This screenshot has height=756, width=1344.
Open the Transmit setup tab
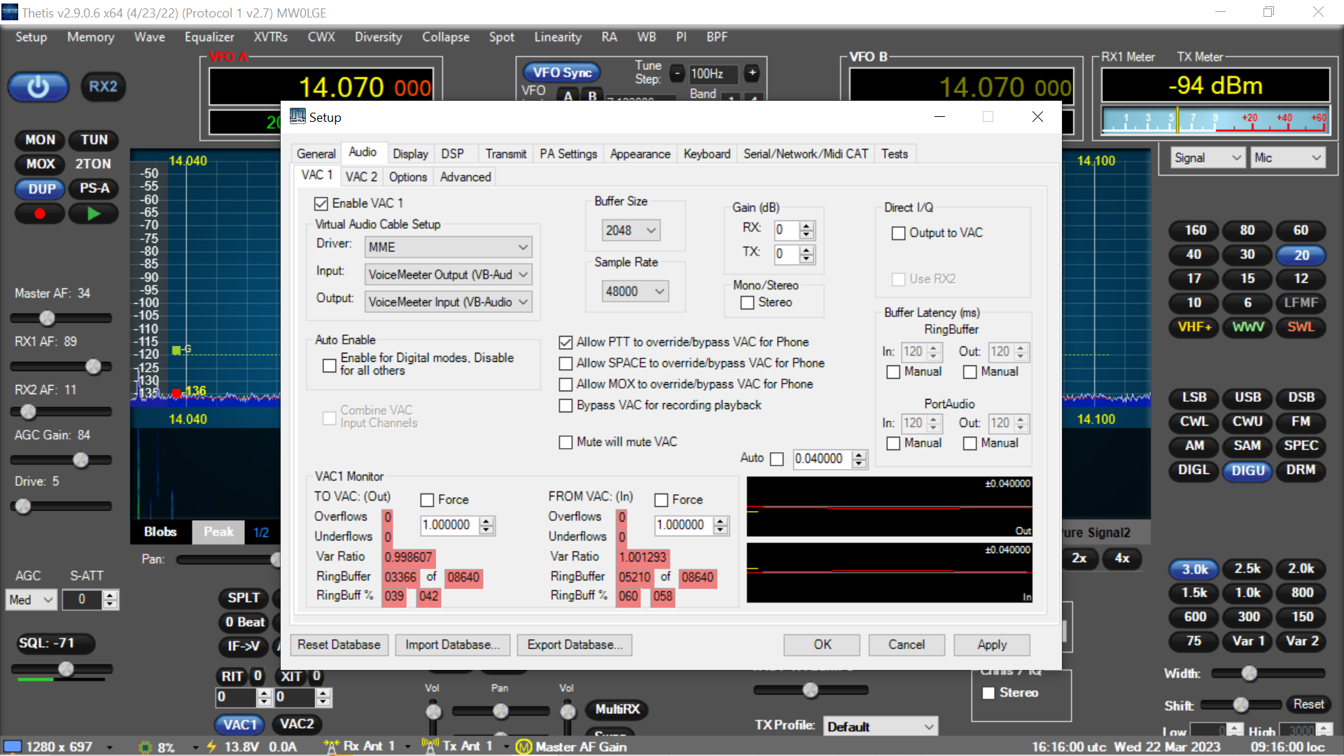[505, 154]
